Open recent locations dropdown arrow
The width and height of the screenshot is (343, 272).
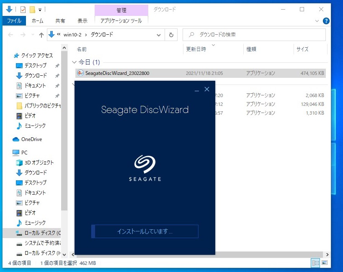pyautogui.click(x=33, y=35)
